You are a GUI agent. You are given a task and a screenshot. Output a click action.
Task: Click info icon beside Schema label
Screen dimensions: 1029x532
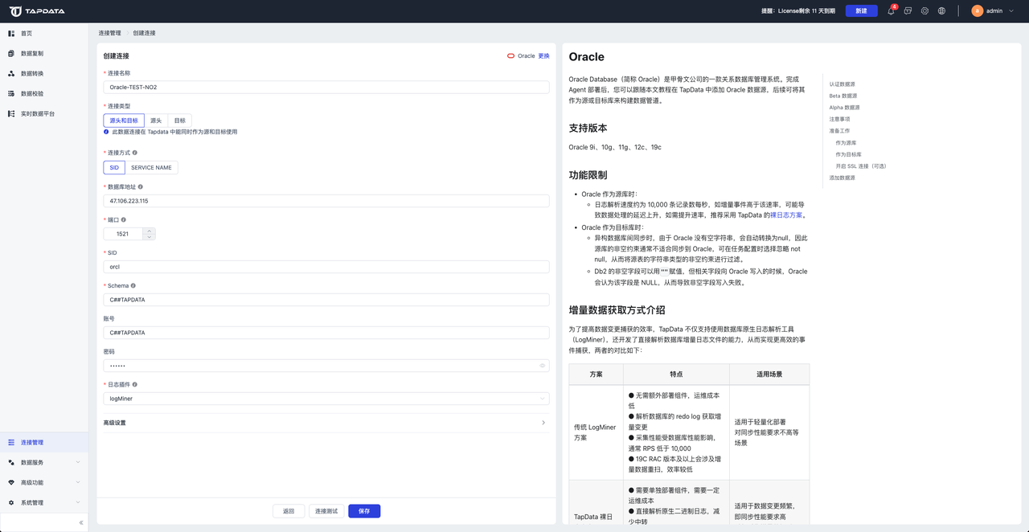click(x=133, y=285)
